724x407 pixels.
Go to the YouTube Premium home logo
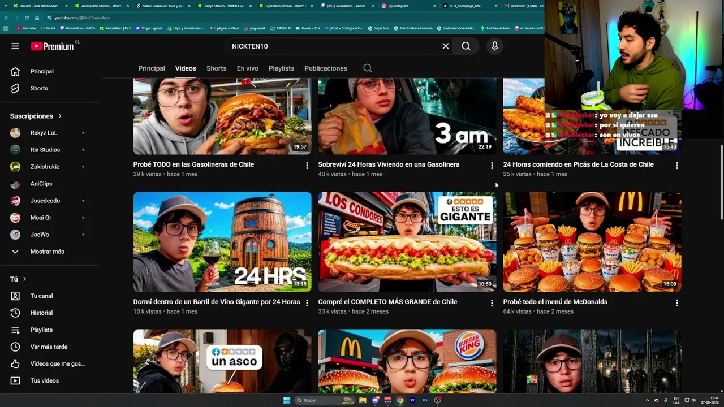[x=52, y=46]
